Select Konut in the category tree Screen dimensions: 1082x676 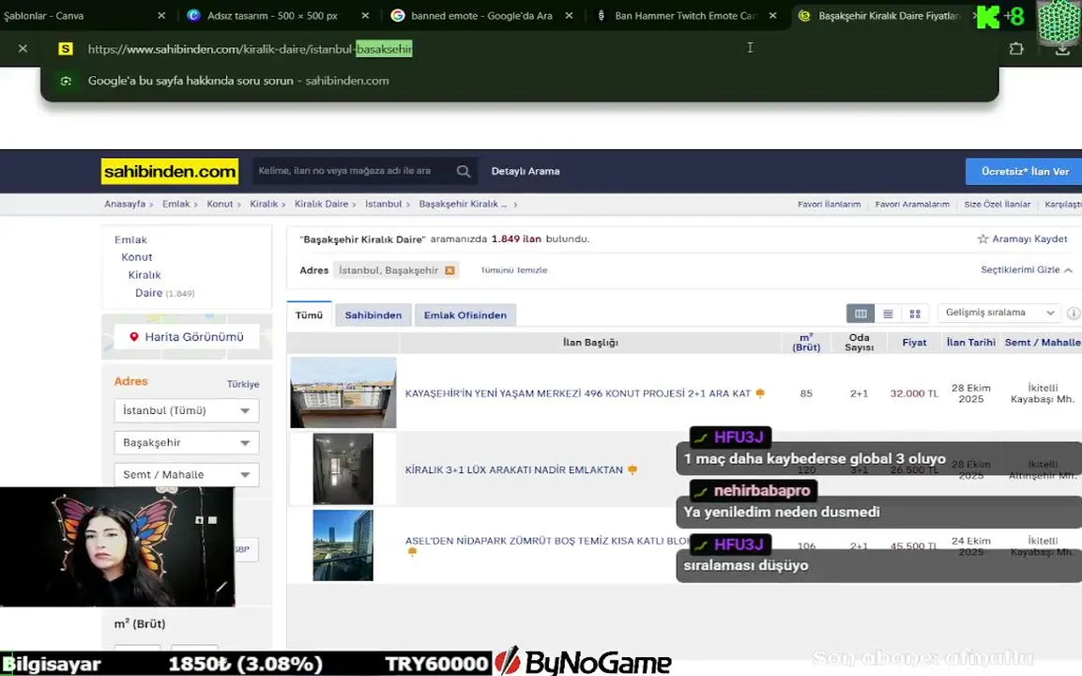click(137, 257)
